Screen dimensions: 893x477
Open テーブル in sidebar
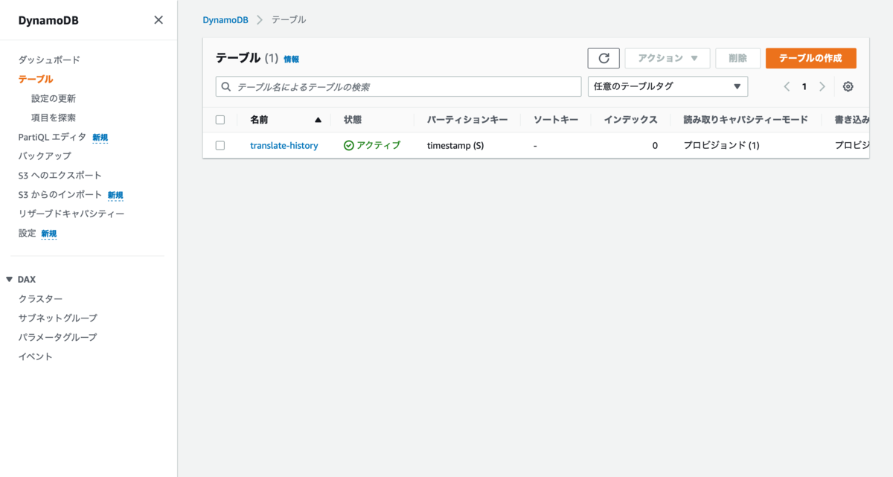point(36,79)
